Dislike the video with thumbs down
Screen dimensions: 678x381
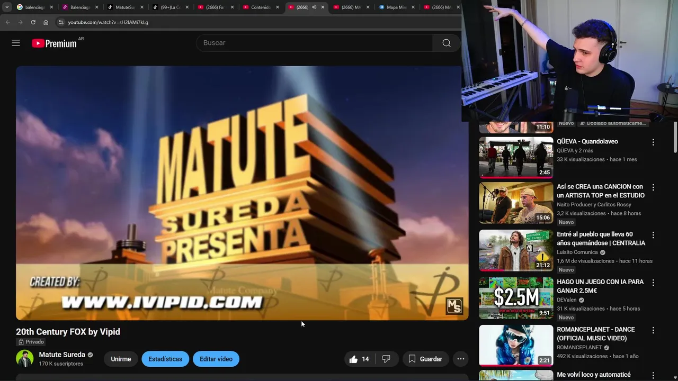[386, 359]
